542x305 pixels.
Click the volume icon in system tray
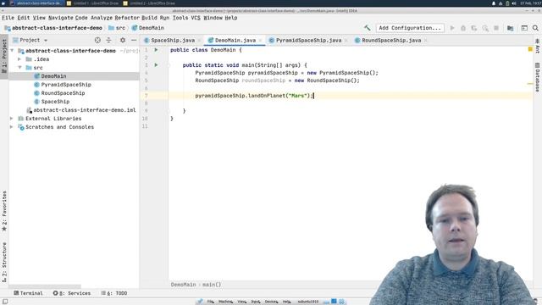click(514, 3)
